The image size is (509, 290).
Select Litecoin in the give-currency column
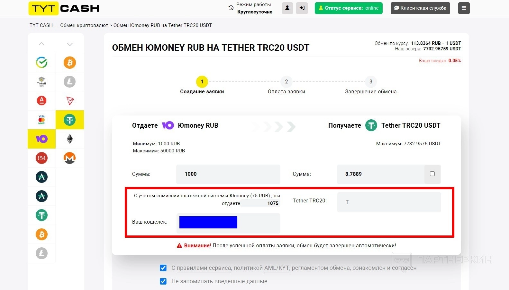pyautogui.click(x=41, y=253)
